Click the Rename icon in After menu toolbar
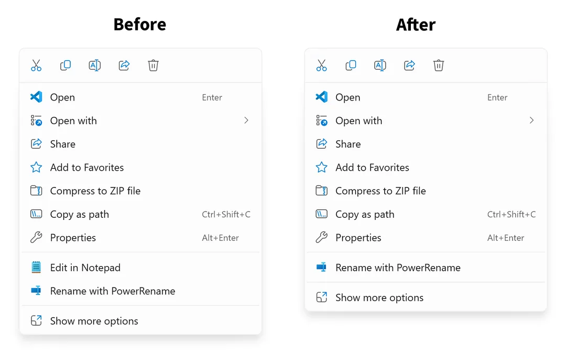 380,65
